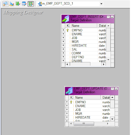This screenshot has width=137, height=135.
Task: Select EMPNO port in EMP_DEPT_INSERT
Action: pyautogui.click(x=77, y=30)
